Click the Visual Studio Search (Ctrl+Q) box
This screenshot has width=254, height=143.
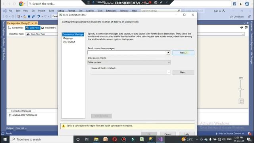coord(160,11)
